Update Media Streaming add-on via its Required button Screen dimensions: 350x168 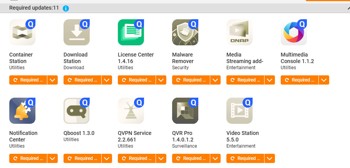tap(245, 80)
